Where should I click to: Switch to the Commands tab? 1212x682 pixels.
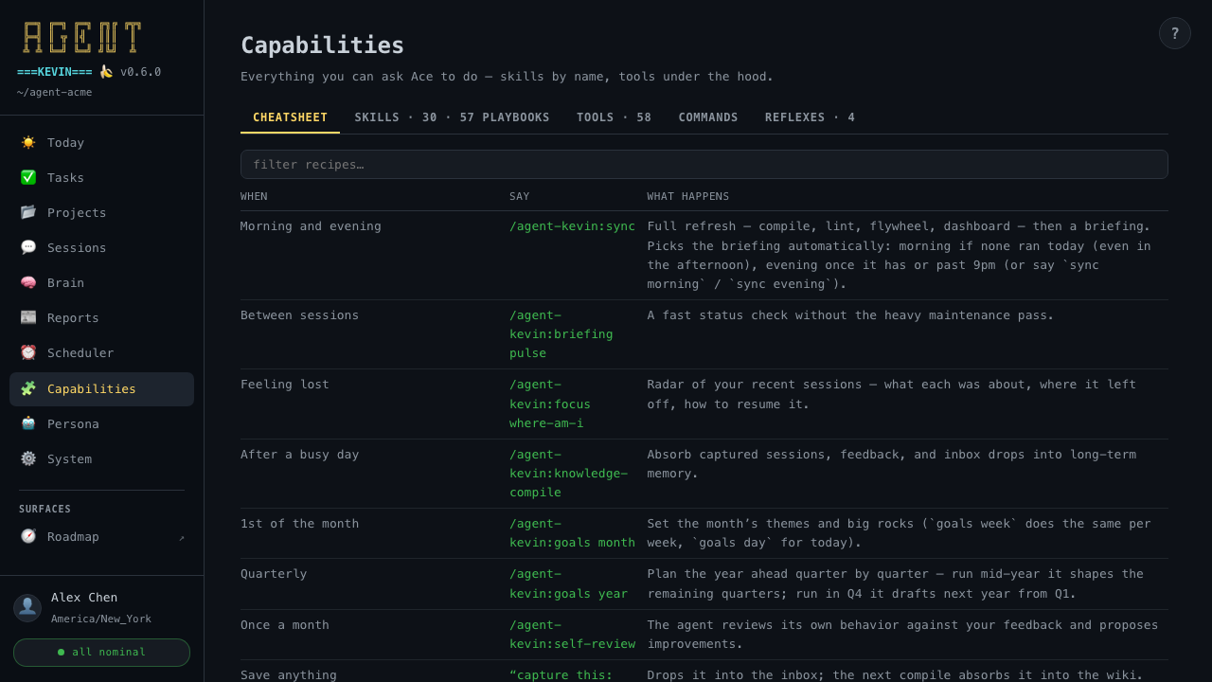(x=708, y=117)
